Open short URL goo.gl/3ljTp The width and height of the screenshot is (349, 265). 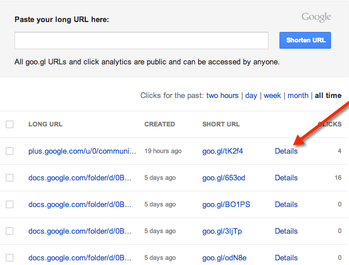(222, 231)
